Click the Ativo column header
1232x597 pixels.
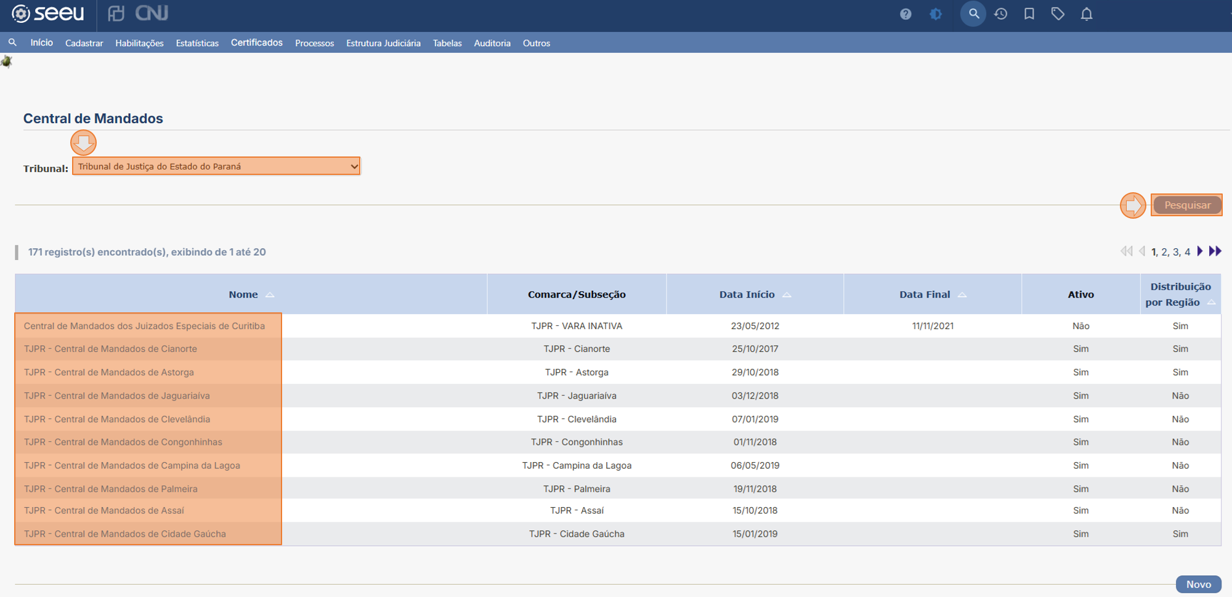pos(1080,294)
